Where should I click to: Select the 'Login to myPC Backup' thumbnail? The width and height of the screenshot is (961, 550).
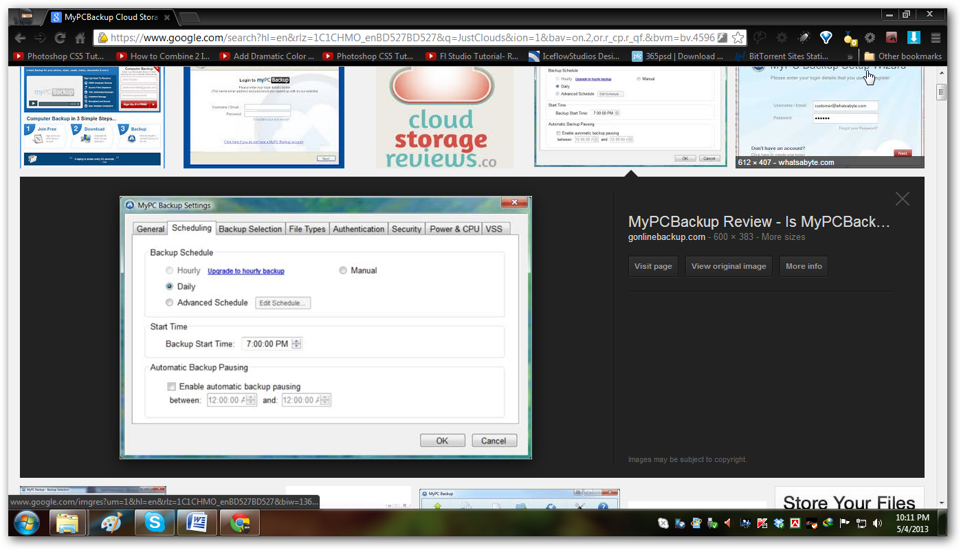pos(264,117)
